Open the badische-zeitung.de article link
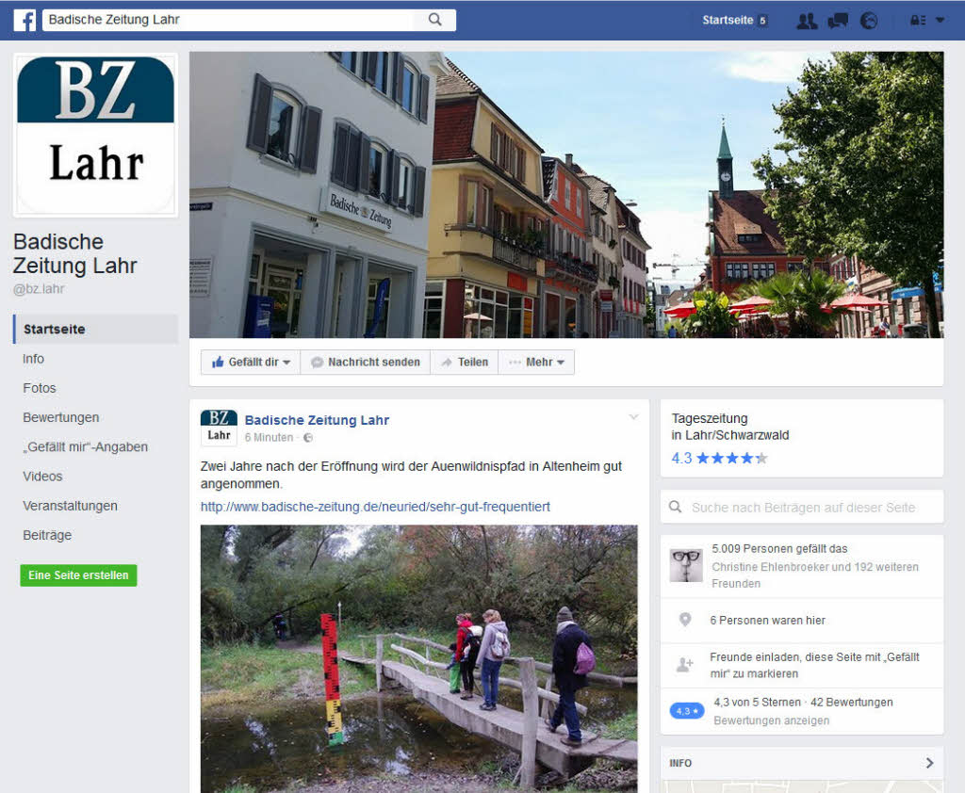This screenshot has width=965, height=793. pos(375,507)
